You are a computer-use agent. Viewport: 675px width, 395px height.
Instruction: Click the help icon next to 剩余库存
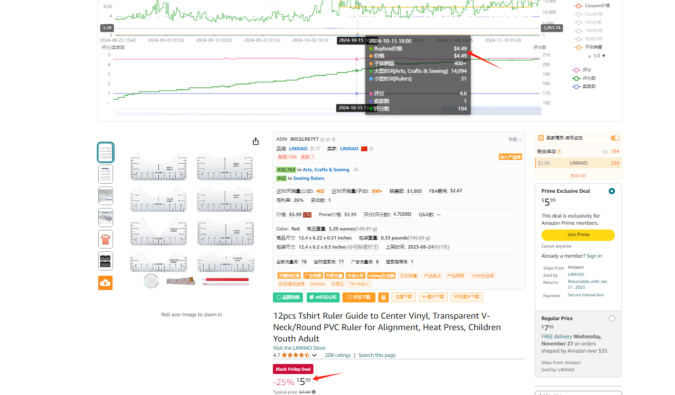click(559, 152)
